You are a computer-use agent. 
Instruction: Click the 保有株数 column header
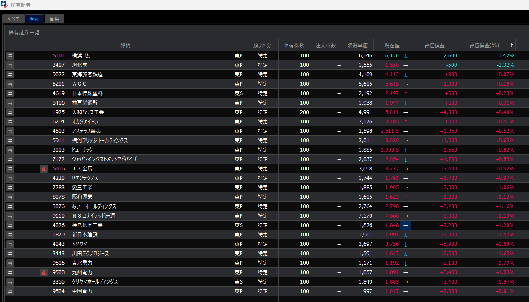294,45
